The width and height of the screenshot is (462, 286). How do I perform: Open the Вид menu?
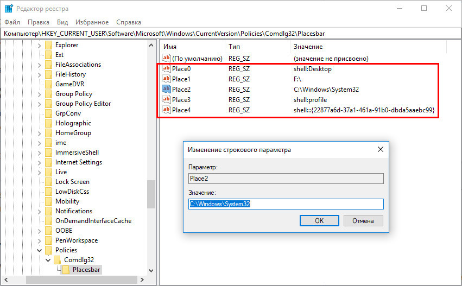(62, 22)
